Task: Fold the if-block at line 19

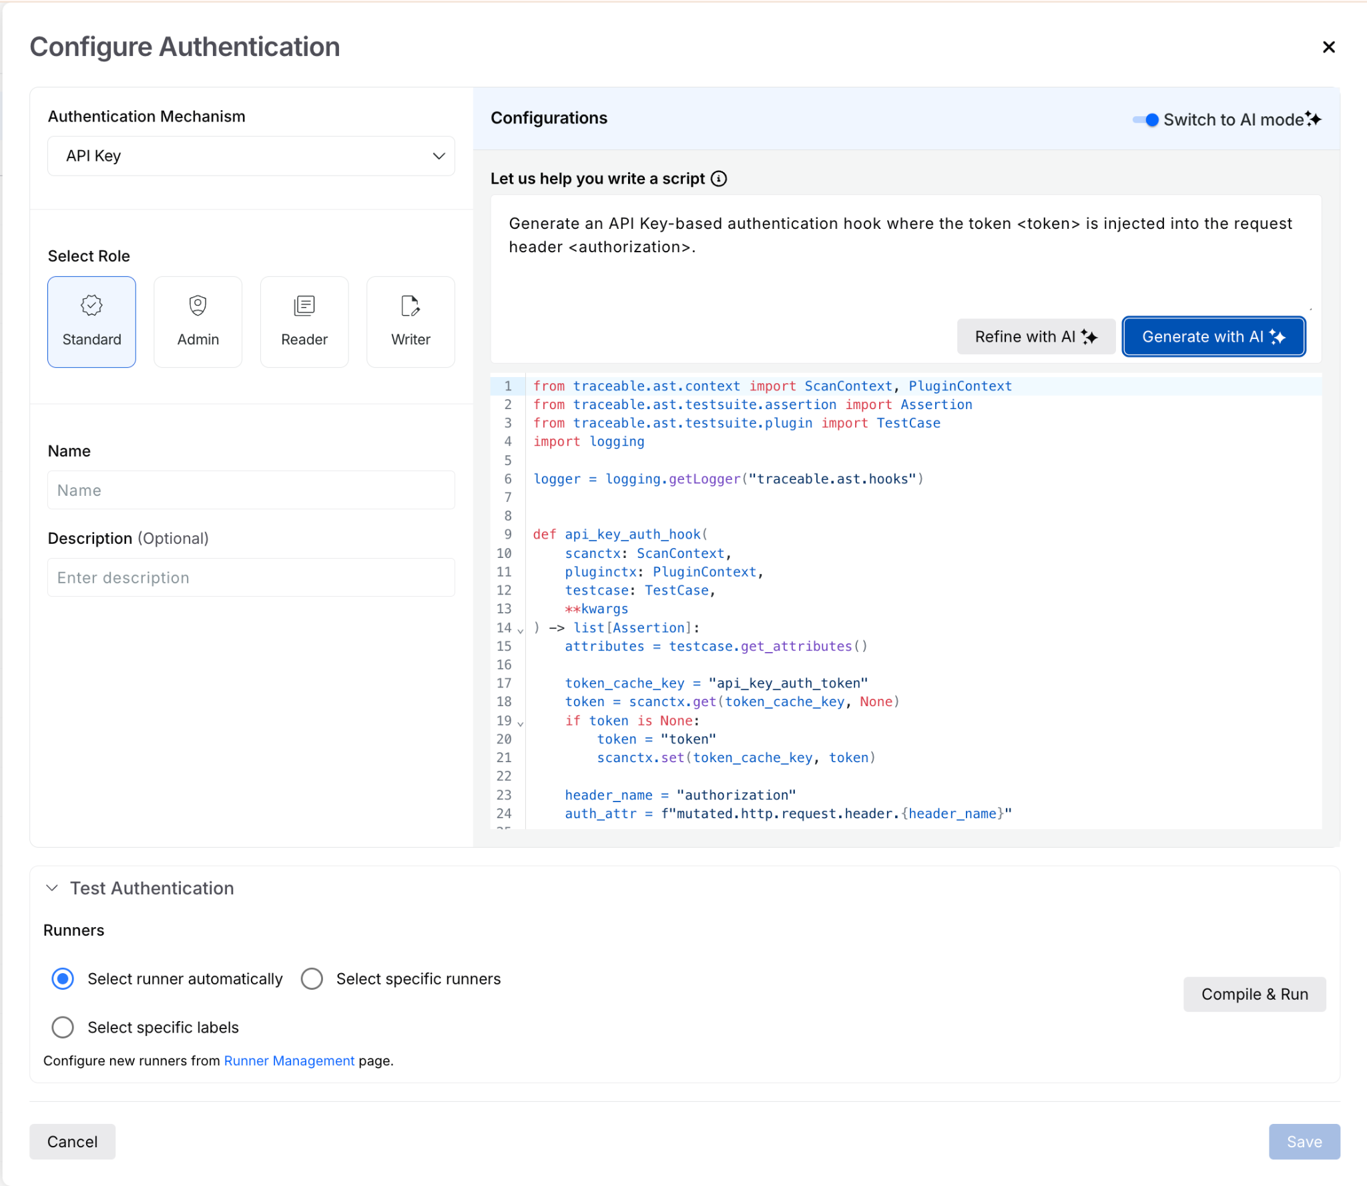Action: click(521, 723)
